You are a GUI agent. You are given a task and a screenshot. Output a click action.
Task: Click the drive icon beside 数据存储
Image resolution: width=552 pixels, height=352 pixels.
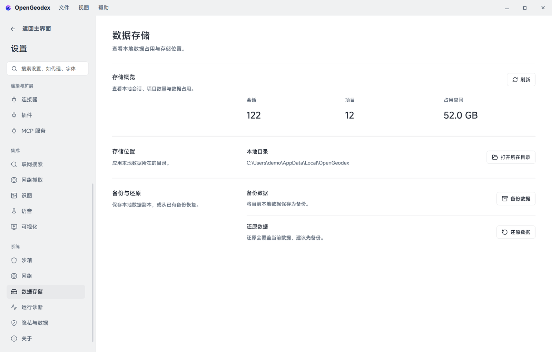(14, 292)
